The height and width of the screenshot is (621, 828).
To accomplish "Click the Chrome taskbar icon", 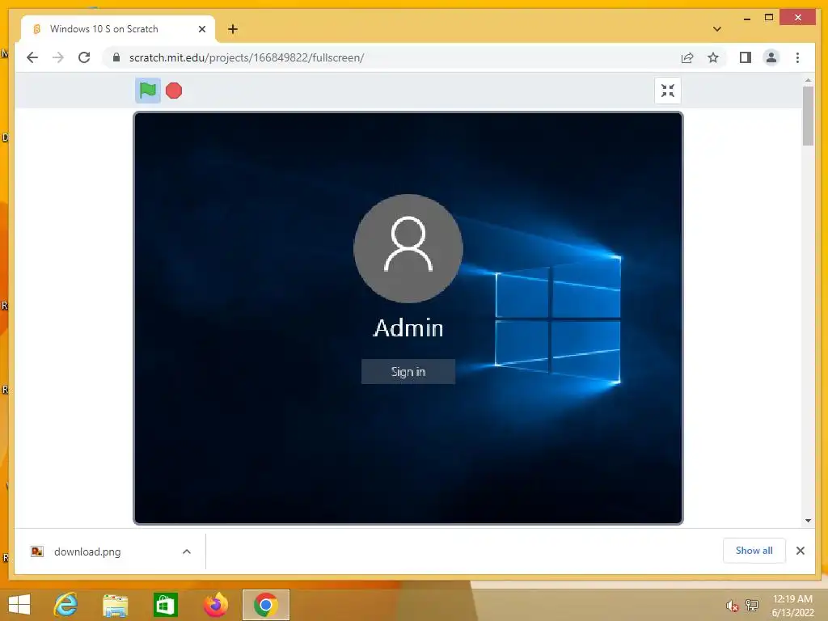I will click(x=265, y=605).
